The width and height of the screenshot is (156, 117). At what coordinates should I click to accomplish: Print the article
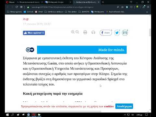coord(85,32)
